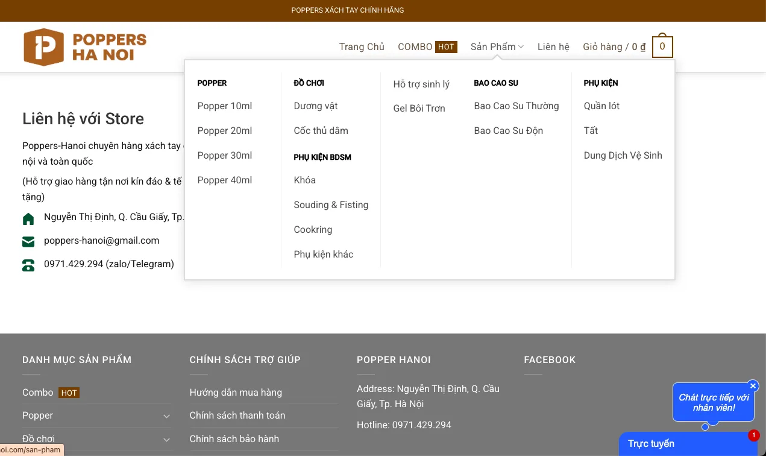Open the Liên hệ nav link
The width and height of the screenshot is (766, 456).
[553, 46]
